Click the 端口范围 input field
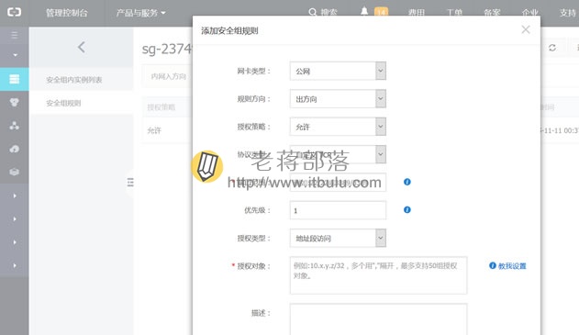Image resolution: width=579 pixels, height=335 pixels. tap(338, 182)
